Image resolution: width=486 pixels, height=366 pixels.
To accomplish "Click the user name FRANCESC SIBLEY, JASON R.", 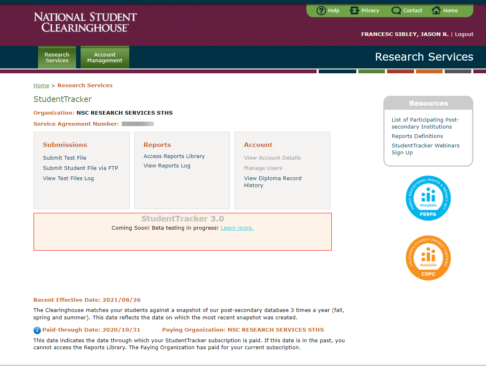I will click(405, 34).
